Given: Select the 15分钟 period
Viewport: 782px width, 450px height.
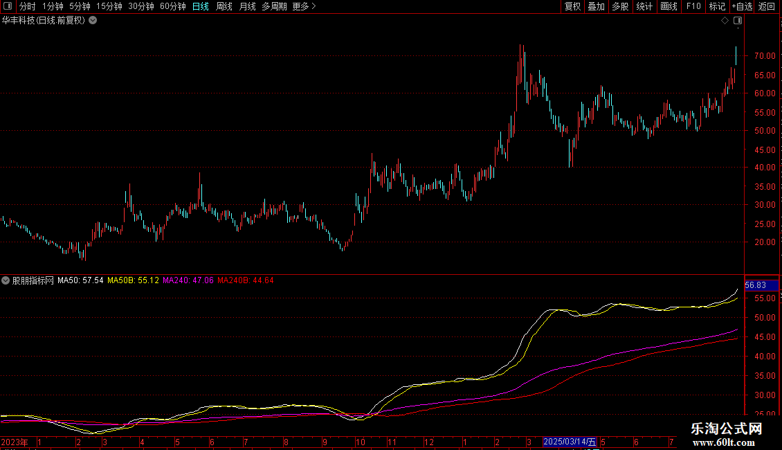Looking at the screenshot, I should 109,6.
